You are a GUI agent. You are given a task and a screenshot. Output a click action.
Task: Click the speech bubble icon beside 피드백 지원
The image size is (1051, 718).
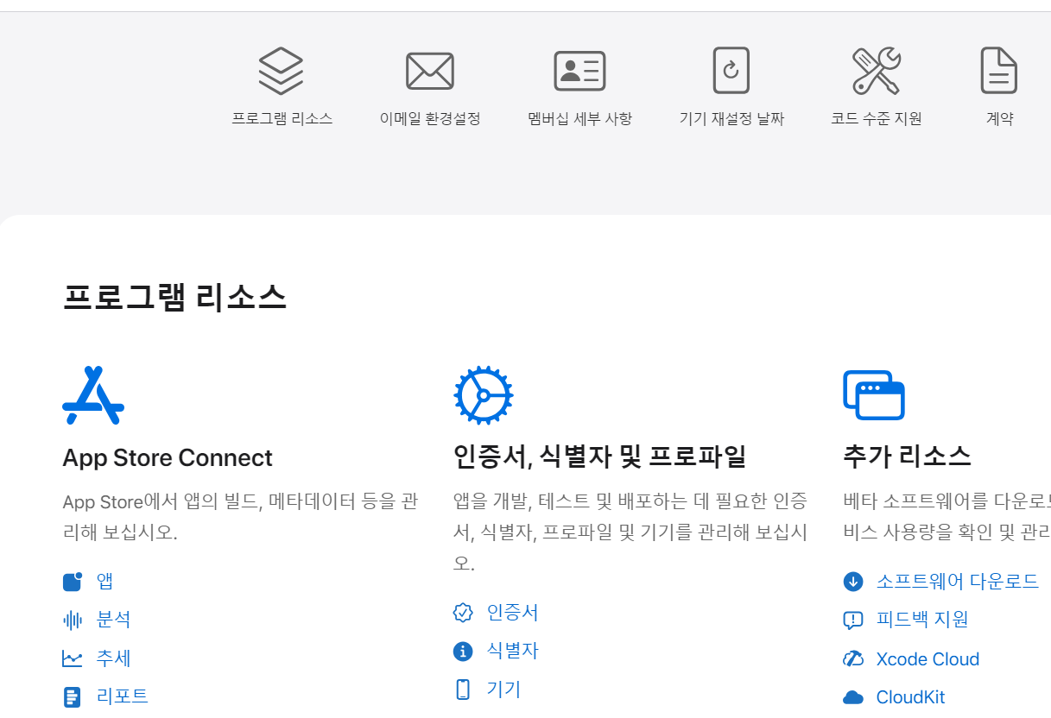pyautogui.click(x=853, y=620)
